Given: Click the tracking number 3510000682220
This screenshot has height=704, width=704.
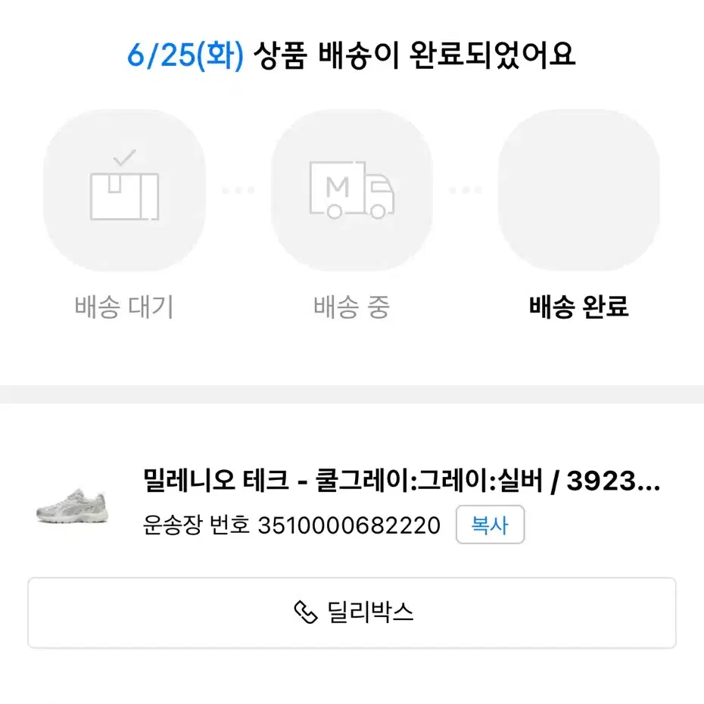Looking at the screenshot, I should click(x=349, y=525).
